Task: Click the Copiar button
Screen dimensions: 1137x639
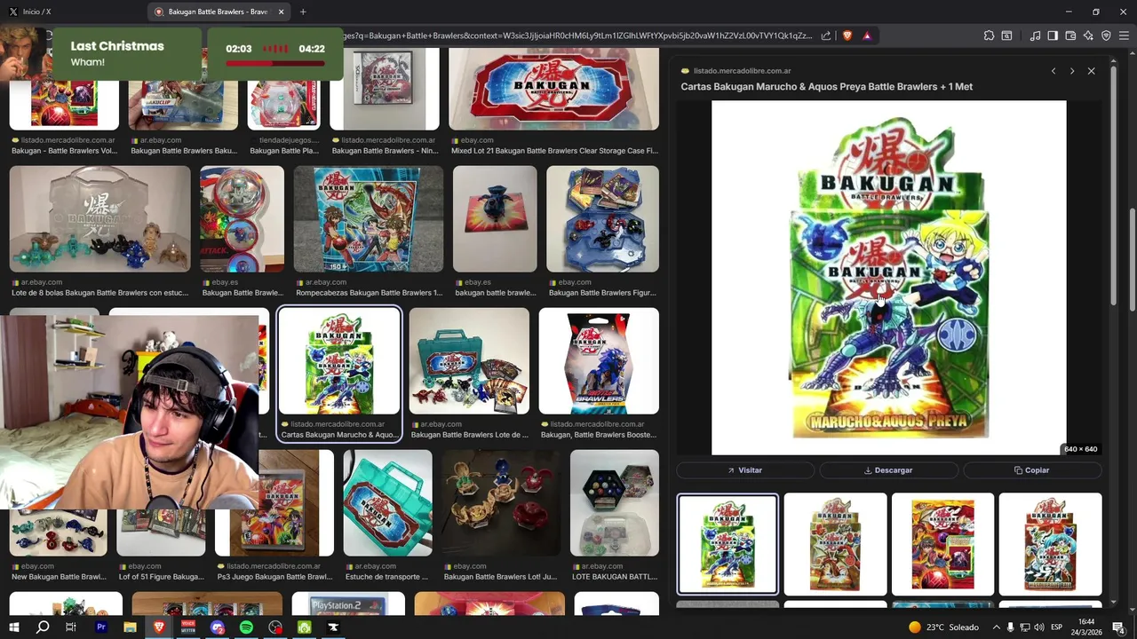Action: 1032,470
